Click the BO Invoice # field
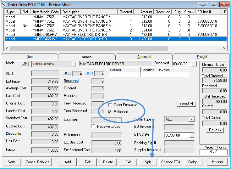The image size is (231, 169). pos(179,127)
